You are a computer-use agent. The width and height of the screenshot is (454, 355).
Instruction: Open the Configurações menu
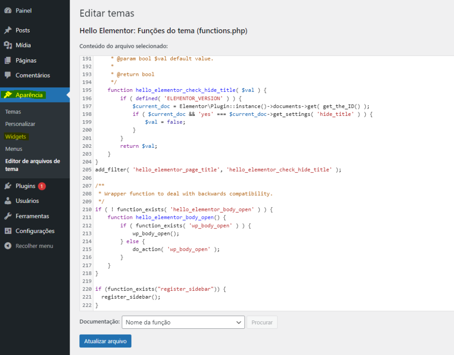pos(35,231)
